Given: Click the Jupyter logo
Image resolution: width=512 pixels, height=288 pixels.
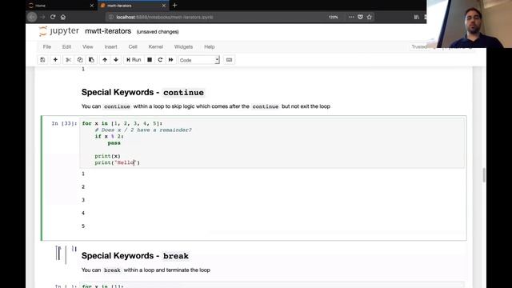Looking at the screenshot, I should [x=58, y=31].
